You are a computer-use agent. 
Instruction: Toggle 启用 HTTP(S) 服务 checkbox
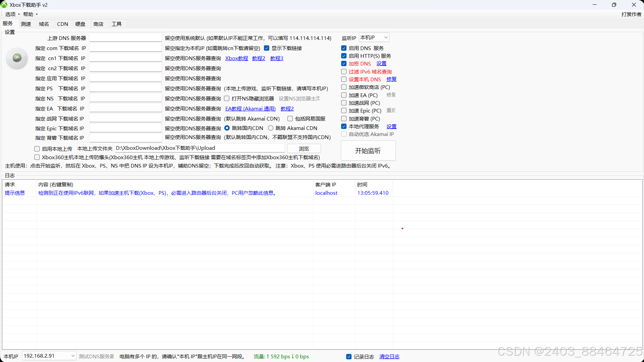pos(344,56)
